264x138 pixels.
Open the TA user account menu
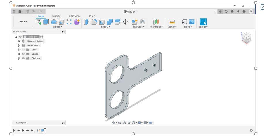(251, 11)
